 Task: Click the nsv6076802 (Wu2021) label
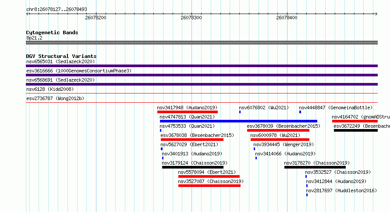(x=264, y=108)
